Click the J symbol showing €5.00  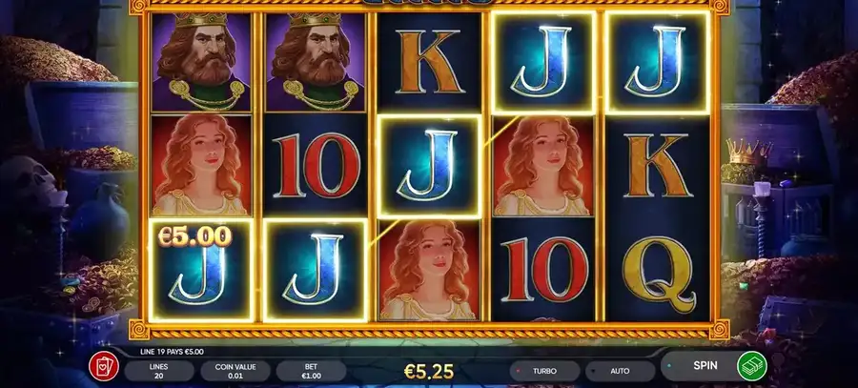[201, 271]
